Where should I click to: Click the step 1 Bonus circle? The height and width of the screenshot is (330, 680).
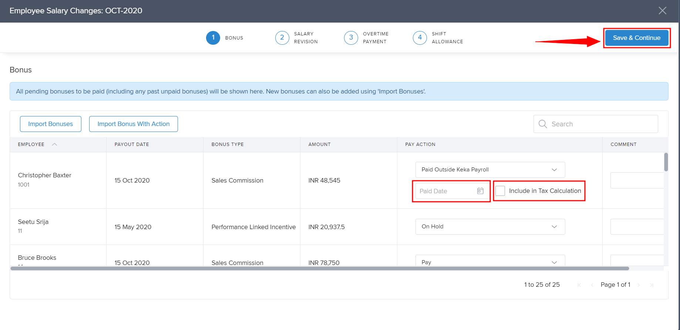click(213, 38)
